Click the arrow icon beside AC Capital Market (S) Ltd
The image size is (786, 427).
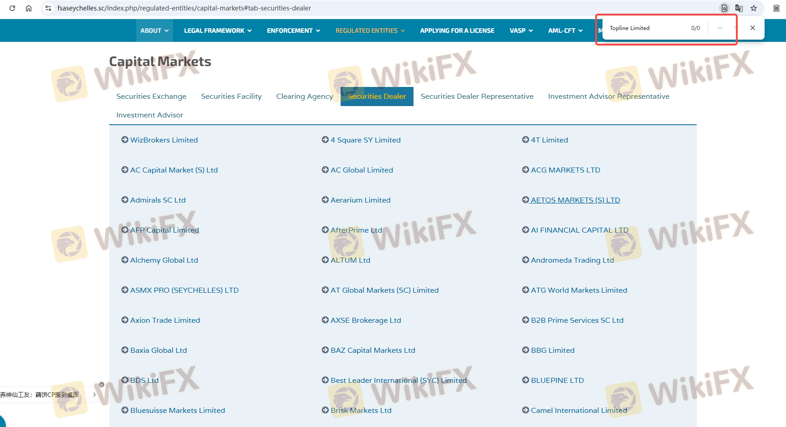(125, 170)
